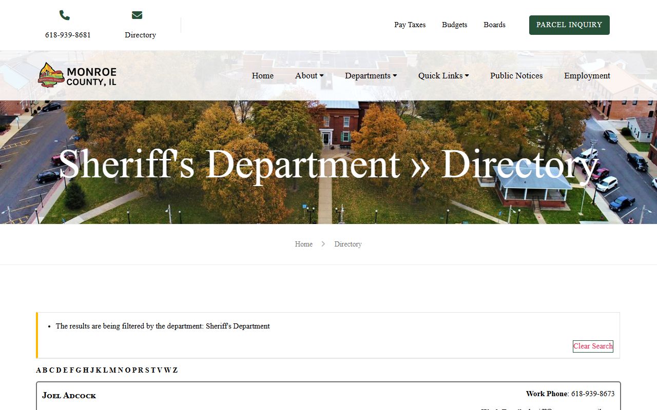The image size is (657, 410).
Task: Click work phone 618-939-8673
Action: (593, 394)
